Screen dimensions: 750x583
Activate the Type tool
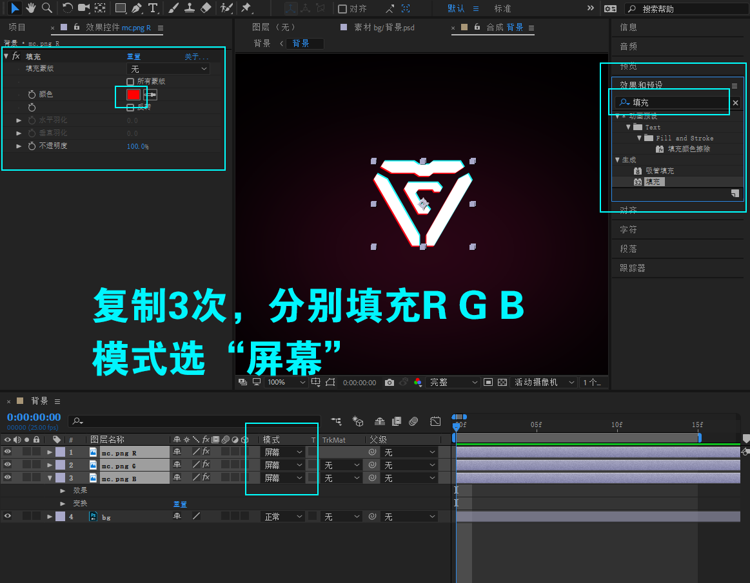(153, 8)
